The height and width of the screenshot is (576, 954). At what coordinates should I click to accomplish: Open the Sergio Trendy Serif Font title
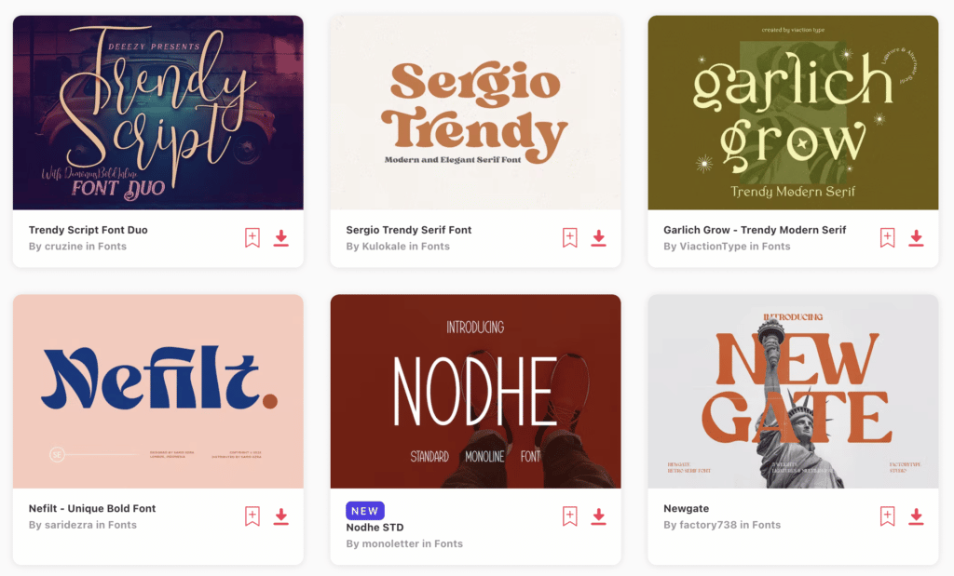pos(409,230)
